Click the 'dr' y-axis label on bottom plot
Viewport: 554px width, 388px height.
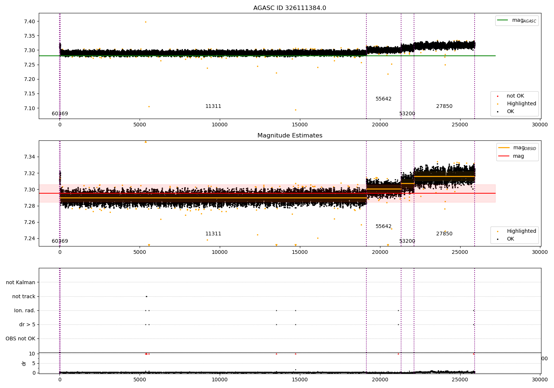(24, 364)
